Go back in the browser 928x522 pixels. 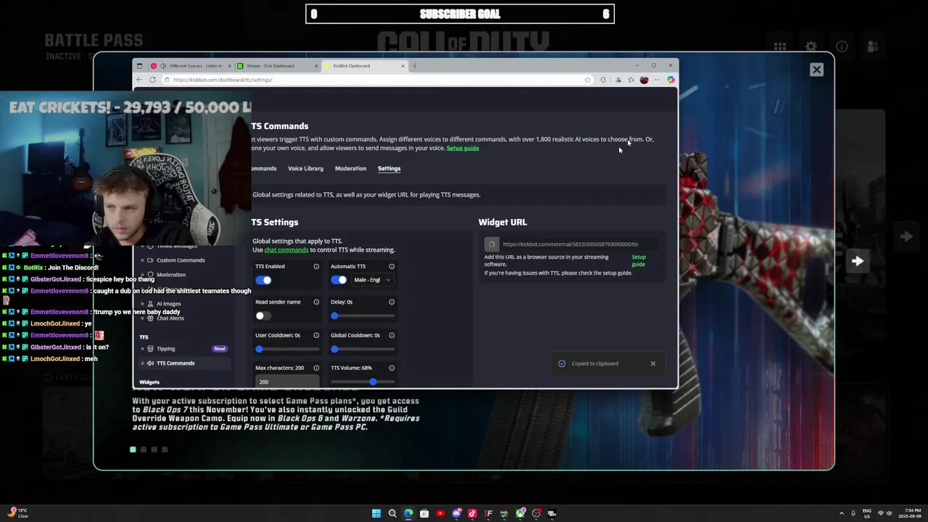140,80
